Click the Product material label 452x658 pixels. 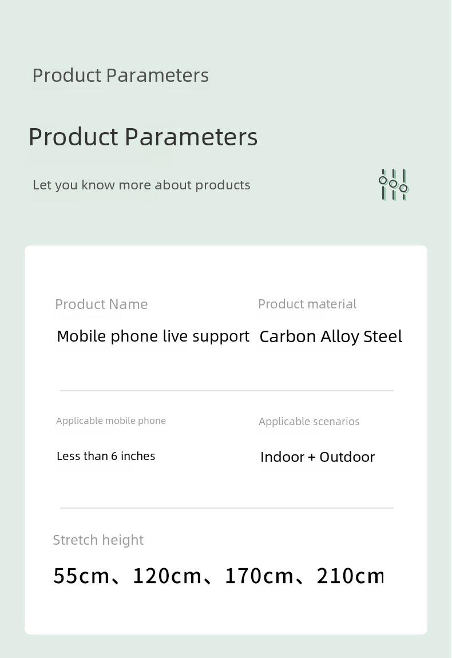[307, 304]
